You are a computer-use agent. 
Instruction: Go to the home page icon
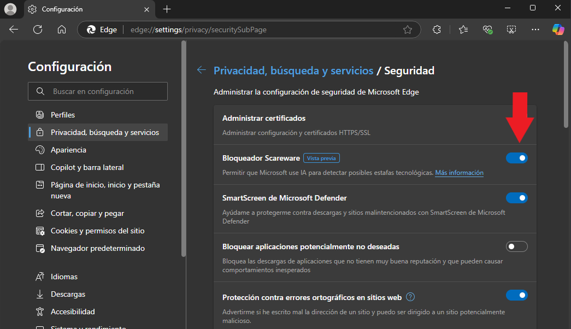coord(62,30)
